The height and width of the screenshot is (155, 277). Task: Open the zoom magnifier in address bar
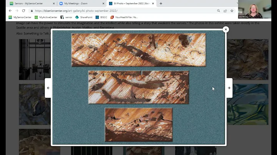[x=219, y=11]
